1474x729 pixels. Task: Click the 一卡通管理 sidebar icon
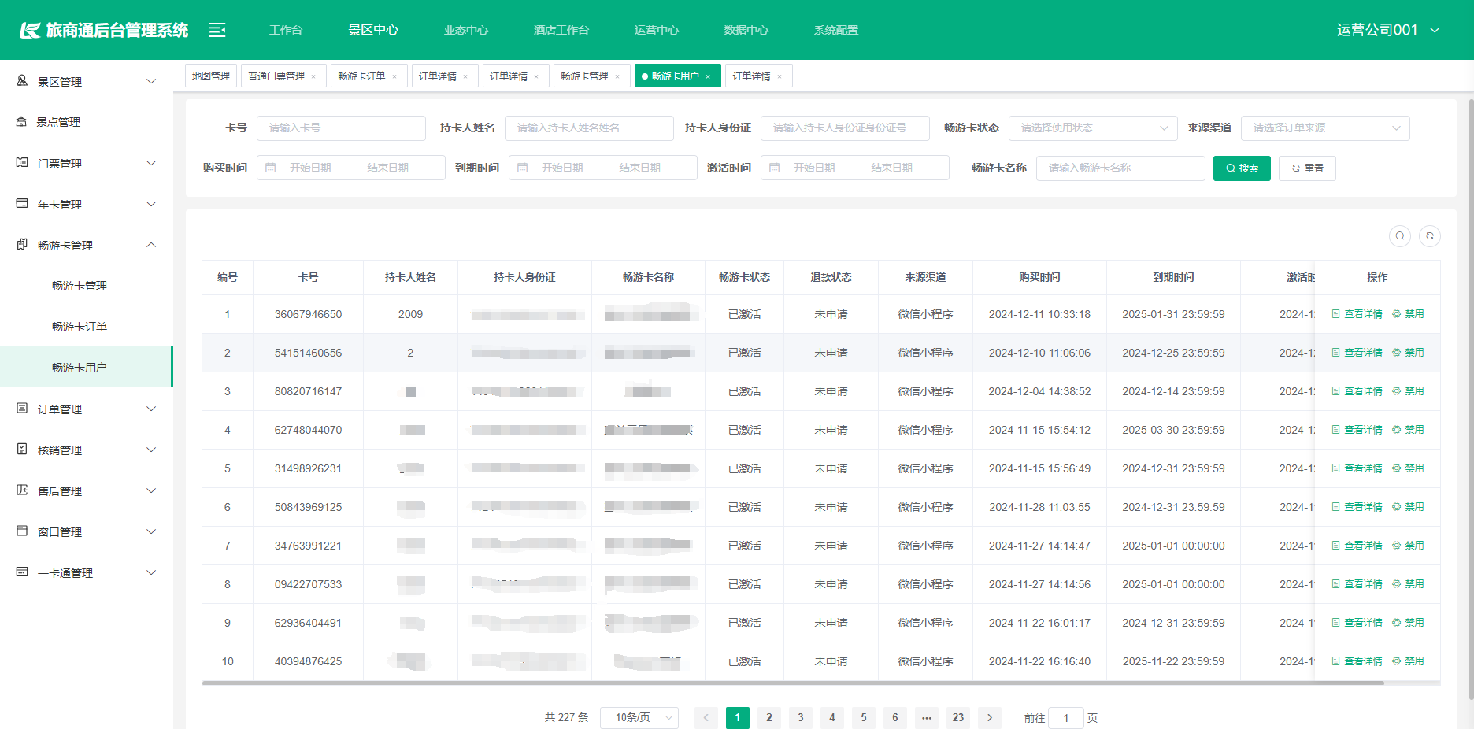point(22,572)
